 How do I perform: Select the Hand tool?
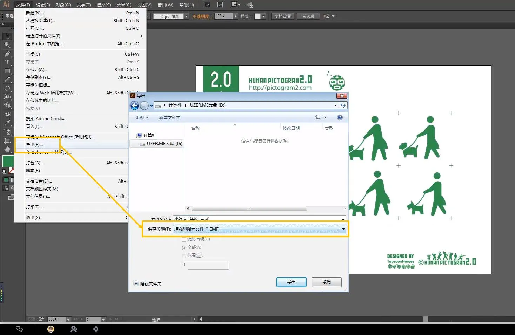coord(7,150)
